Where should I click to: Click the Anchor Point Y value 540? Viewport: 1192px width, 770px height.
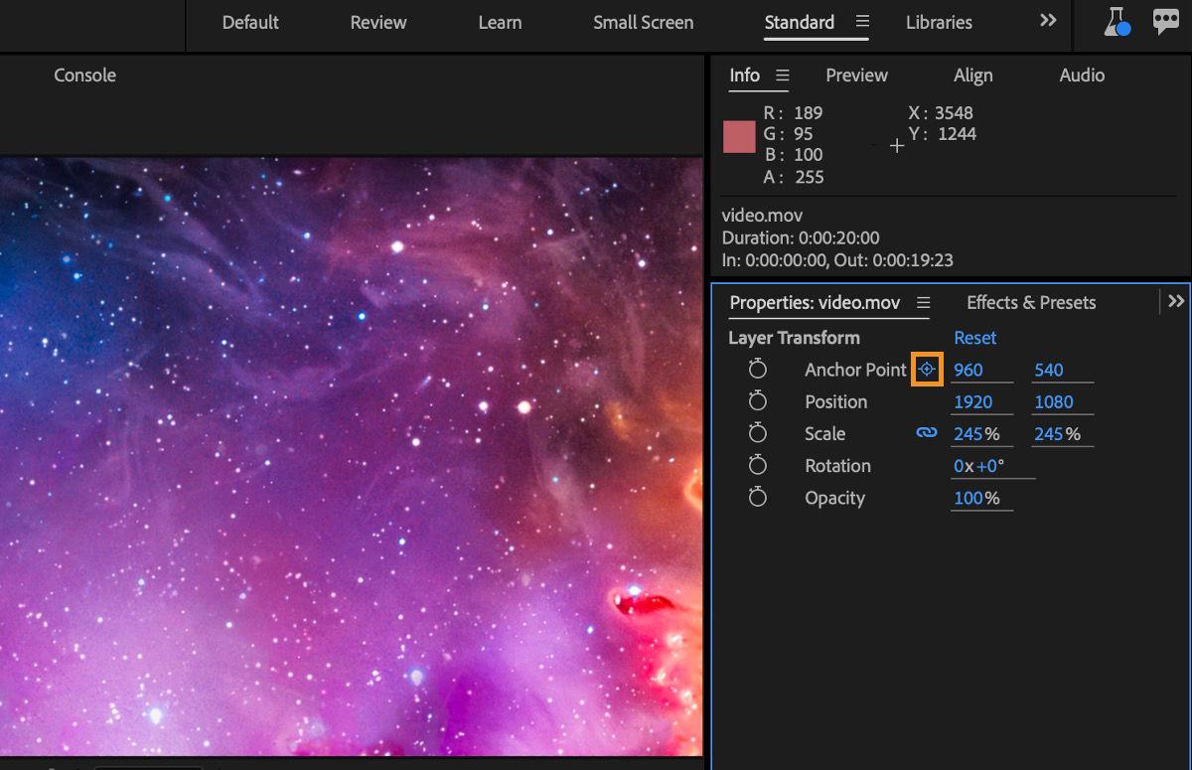[1048, 370]
